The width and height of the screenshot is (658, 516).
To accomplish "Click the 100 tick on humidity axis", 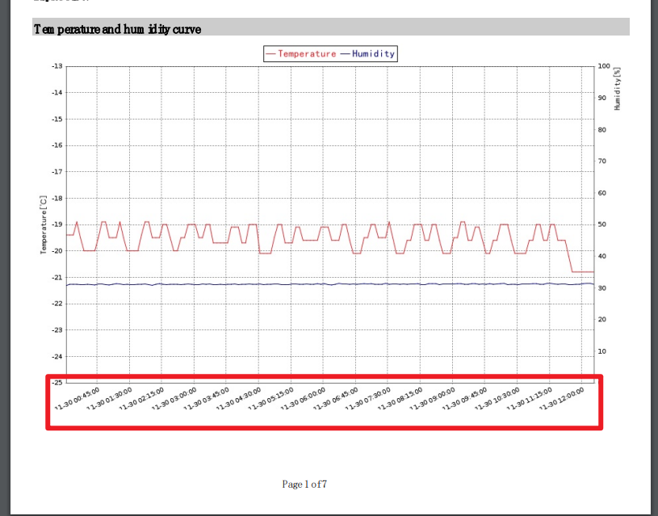I will (604, 66).
